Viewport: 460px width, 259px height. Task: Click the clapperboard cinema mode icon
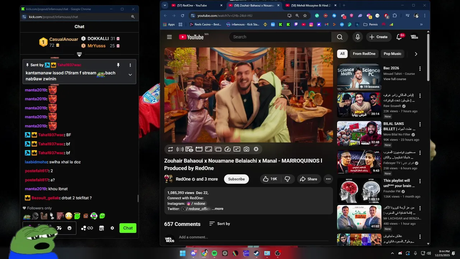pyautogui.click(x=199, y=149)
